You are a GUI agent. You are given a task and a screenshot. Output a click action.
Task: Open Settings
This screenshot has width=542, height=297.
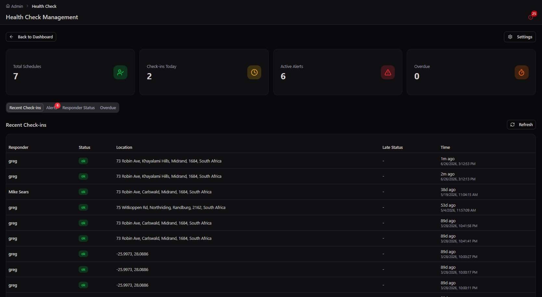[x=520, y=37]
